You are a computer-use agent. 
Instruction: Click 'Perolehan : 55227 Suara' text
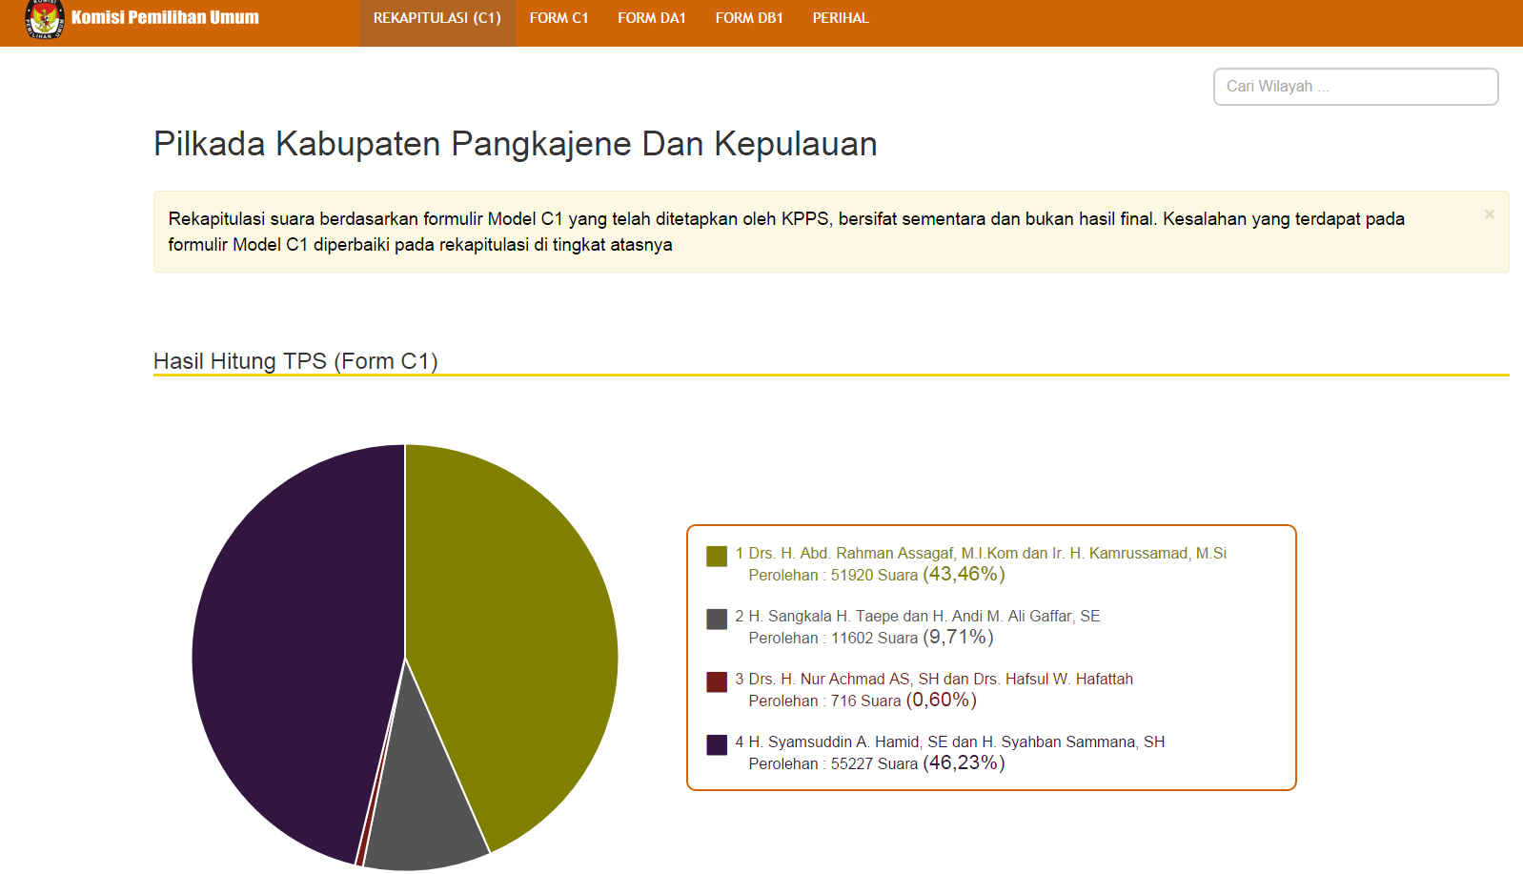[833, 764]
